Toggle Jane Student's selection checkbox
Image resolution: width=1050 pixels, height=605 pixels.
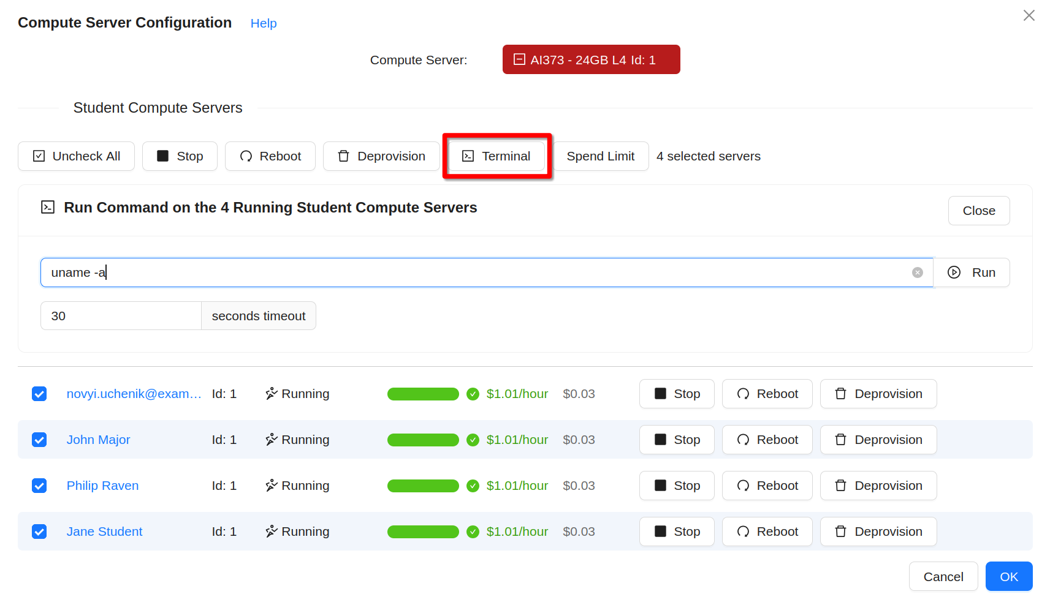39,532
